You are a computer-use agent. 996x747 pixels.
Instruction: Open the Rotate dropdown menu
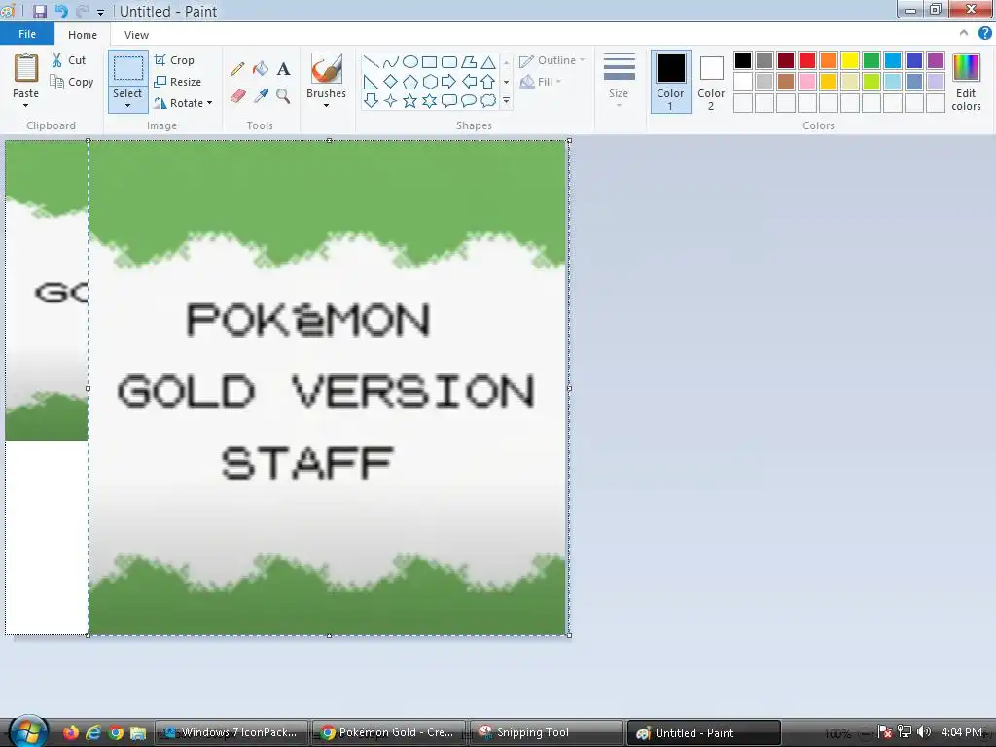[x=184, y=103]
